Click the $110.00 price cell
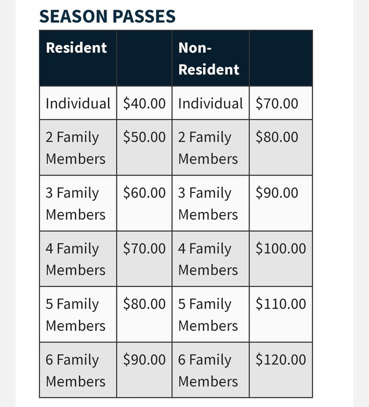The image size is (369, 407). point(280,304)
